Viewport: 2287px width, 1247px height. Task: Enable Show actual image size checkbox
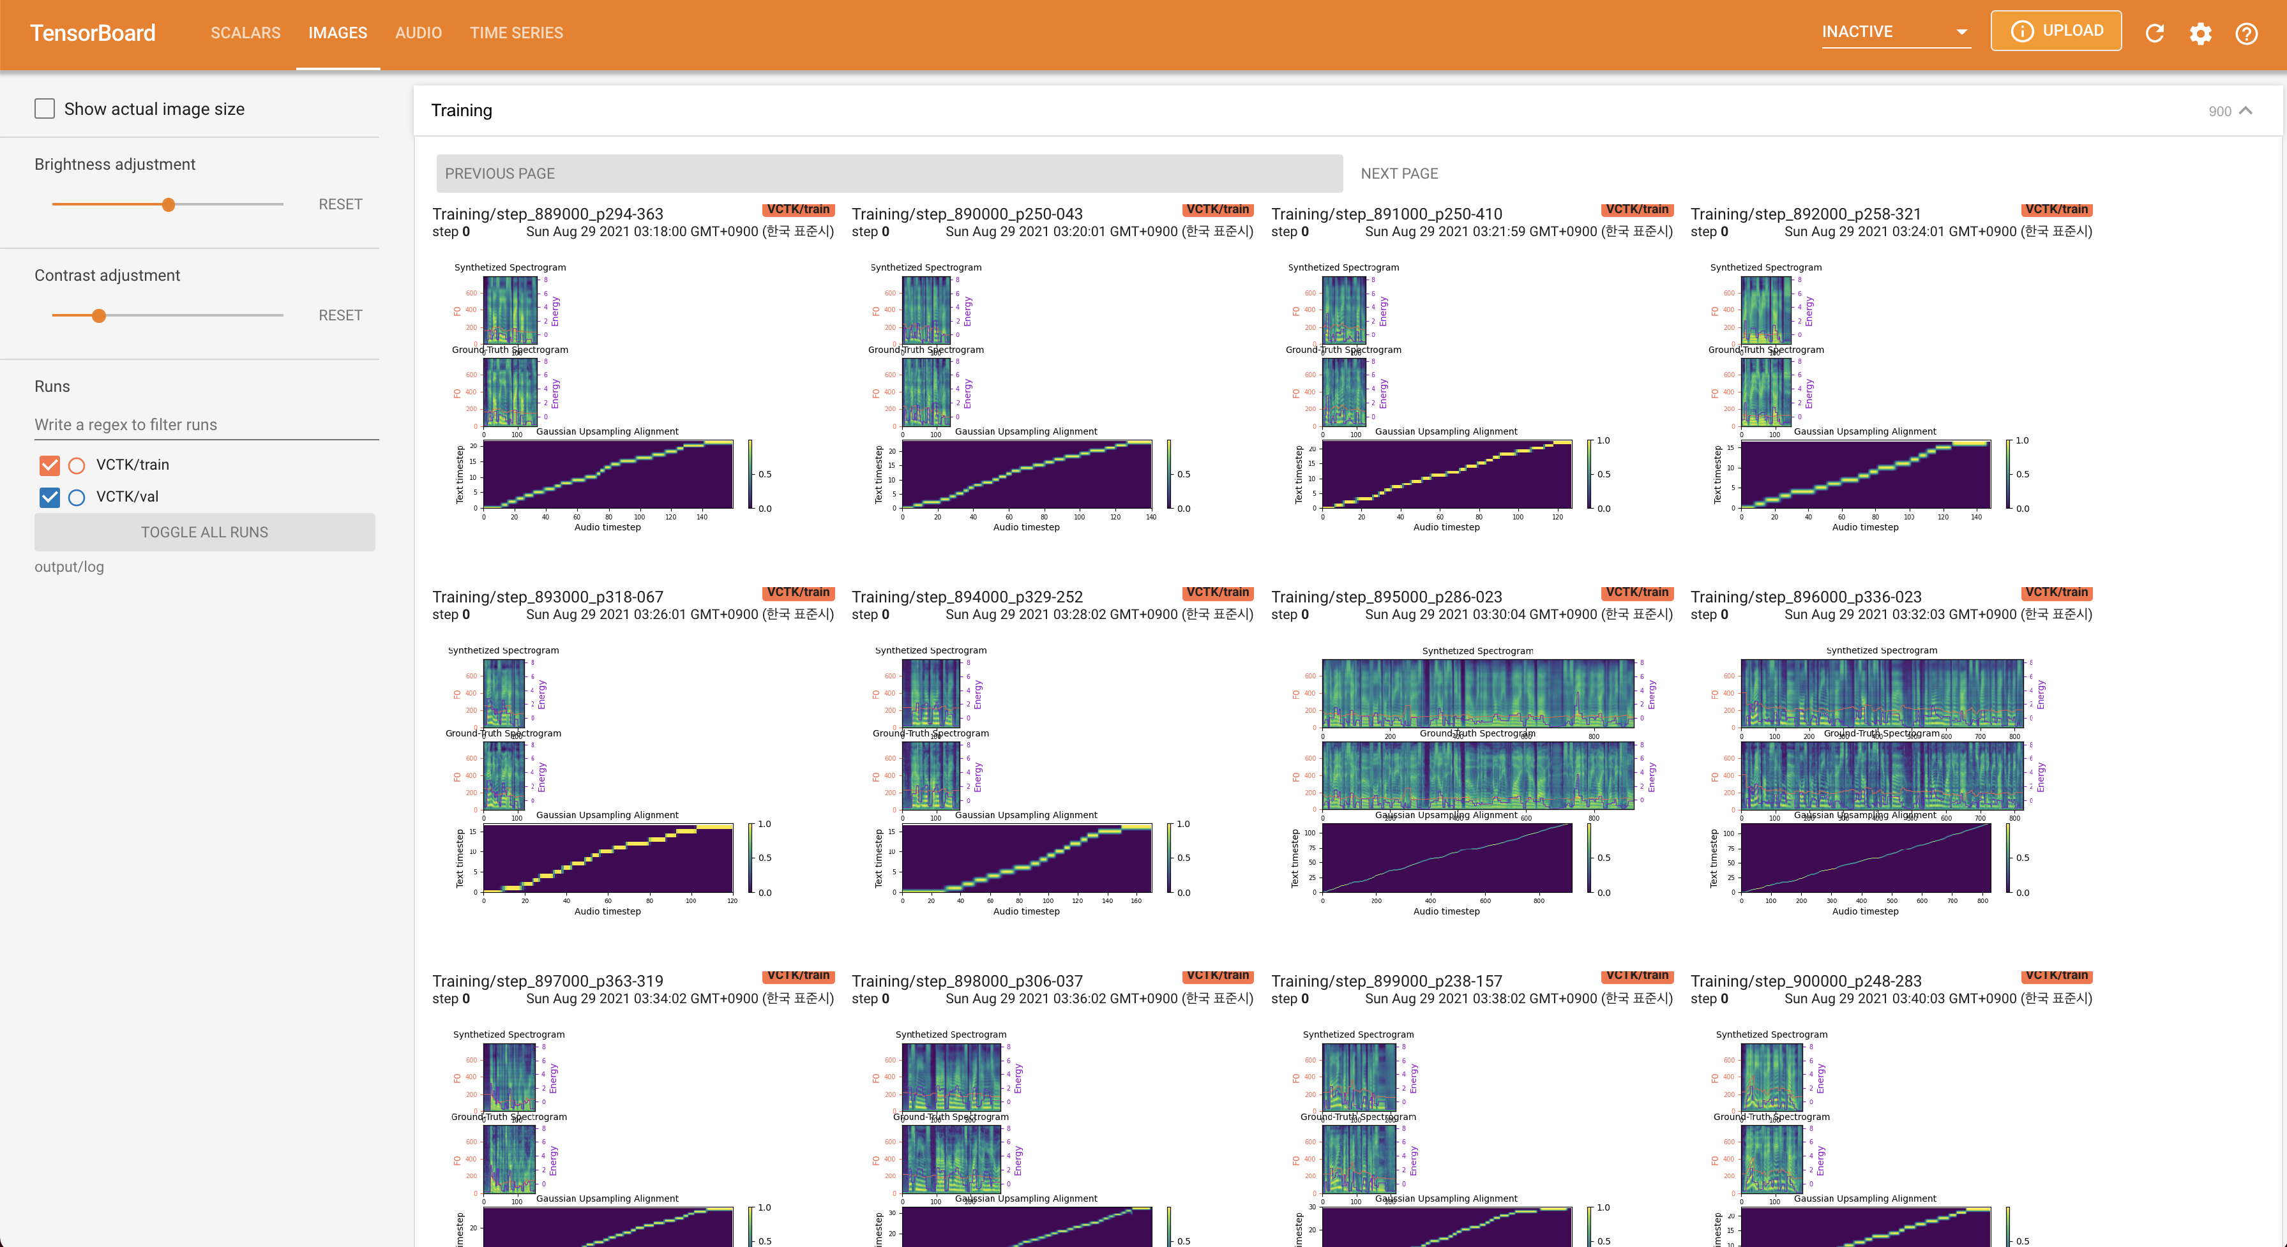[45, 108]
